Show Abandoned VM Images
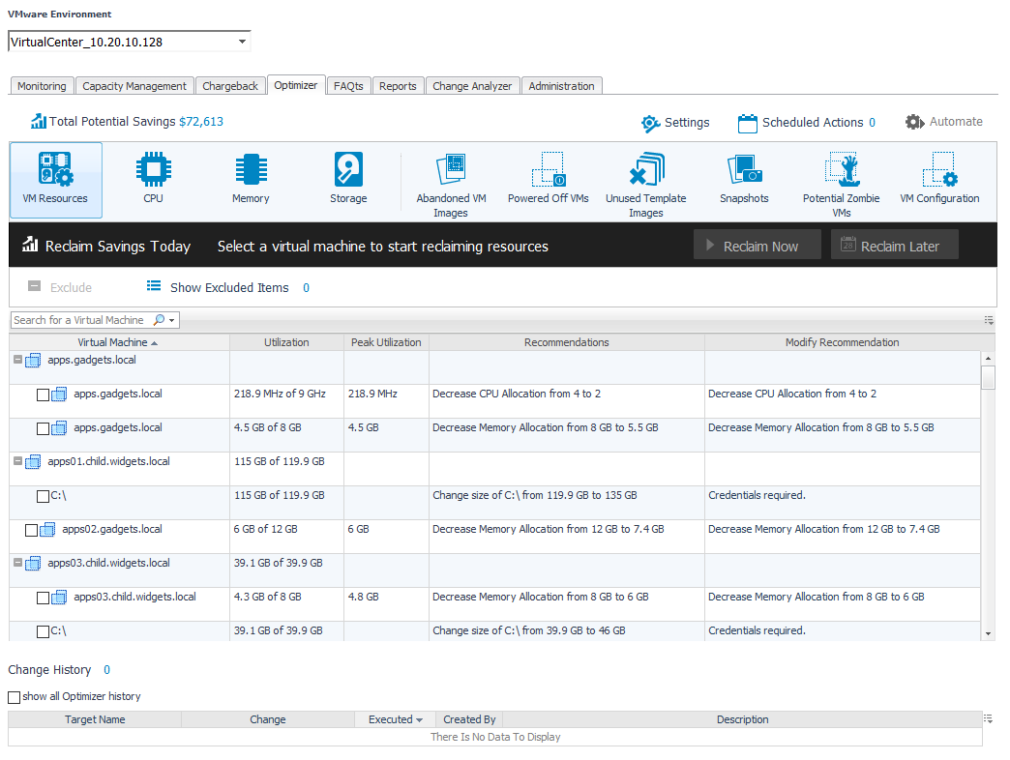The image size is (1010, 760). [x=451, y=186]
